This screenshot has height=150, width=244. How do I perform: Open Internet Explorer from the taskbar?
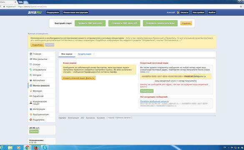pyautogui.click(x=2, y=147)
